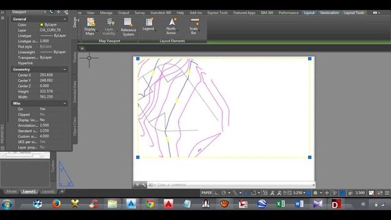391x220 pixels.
Task: Switch to the Layout2 tab
Action: point(48,191)
